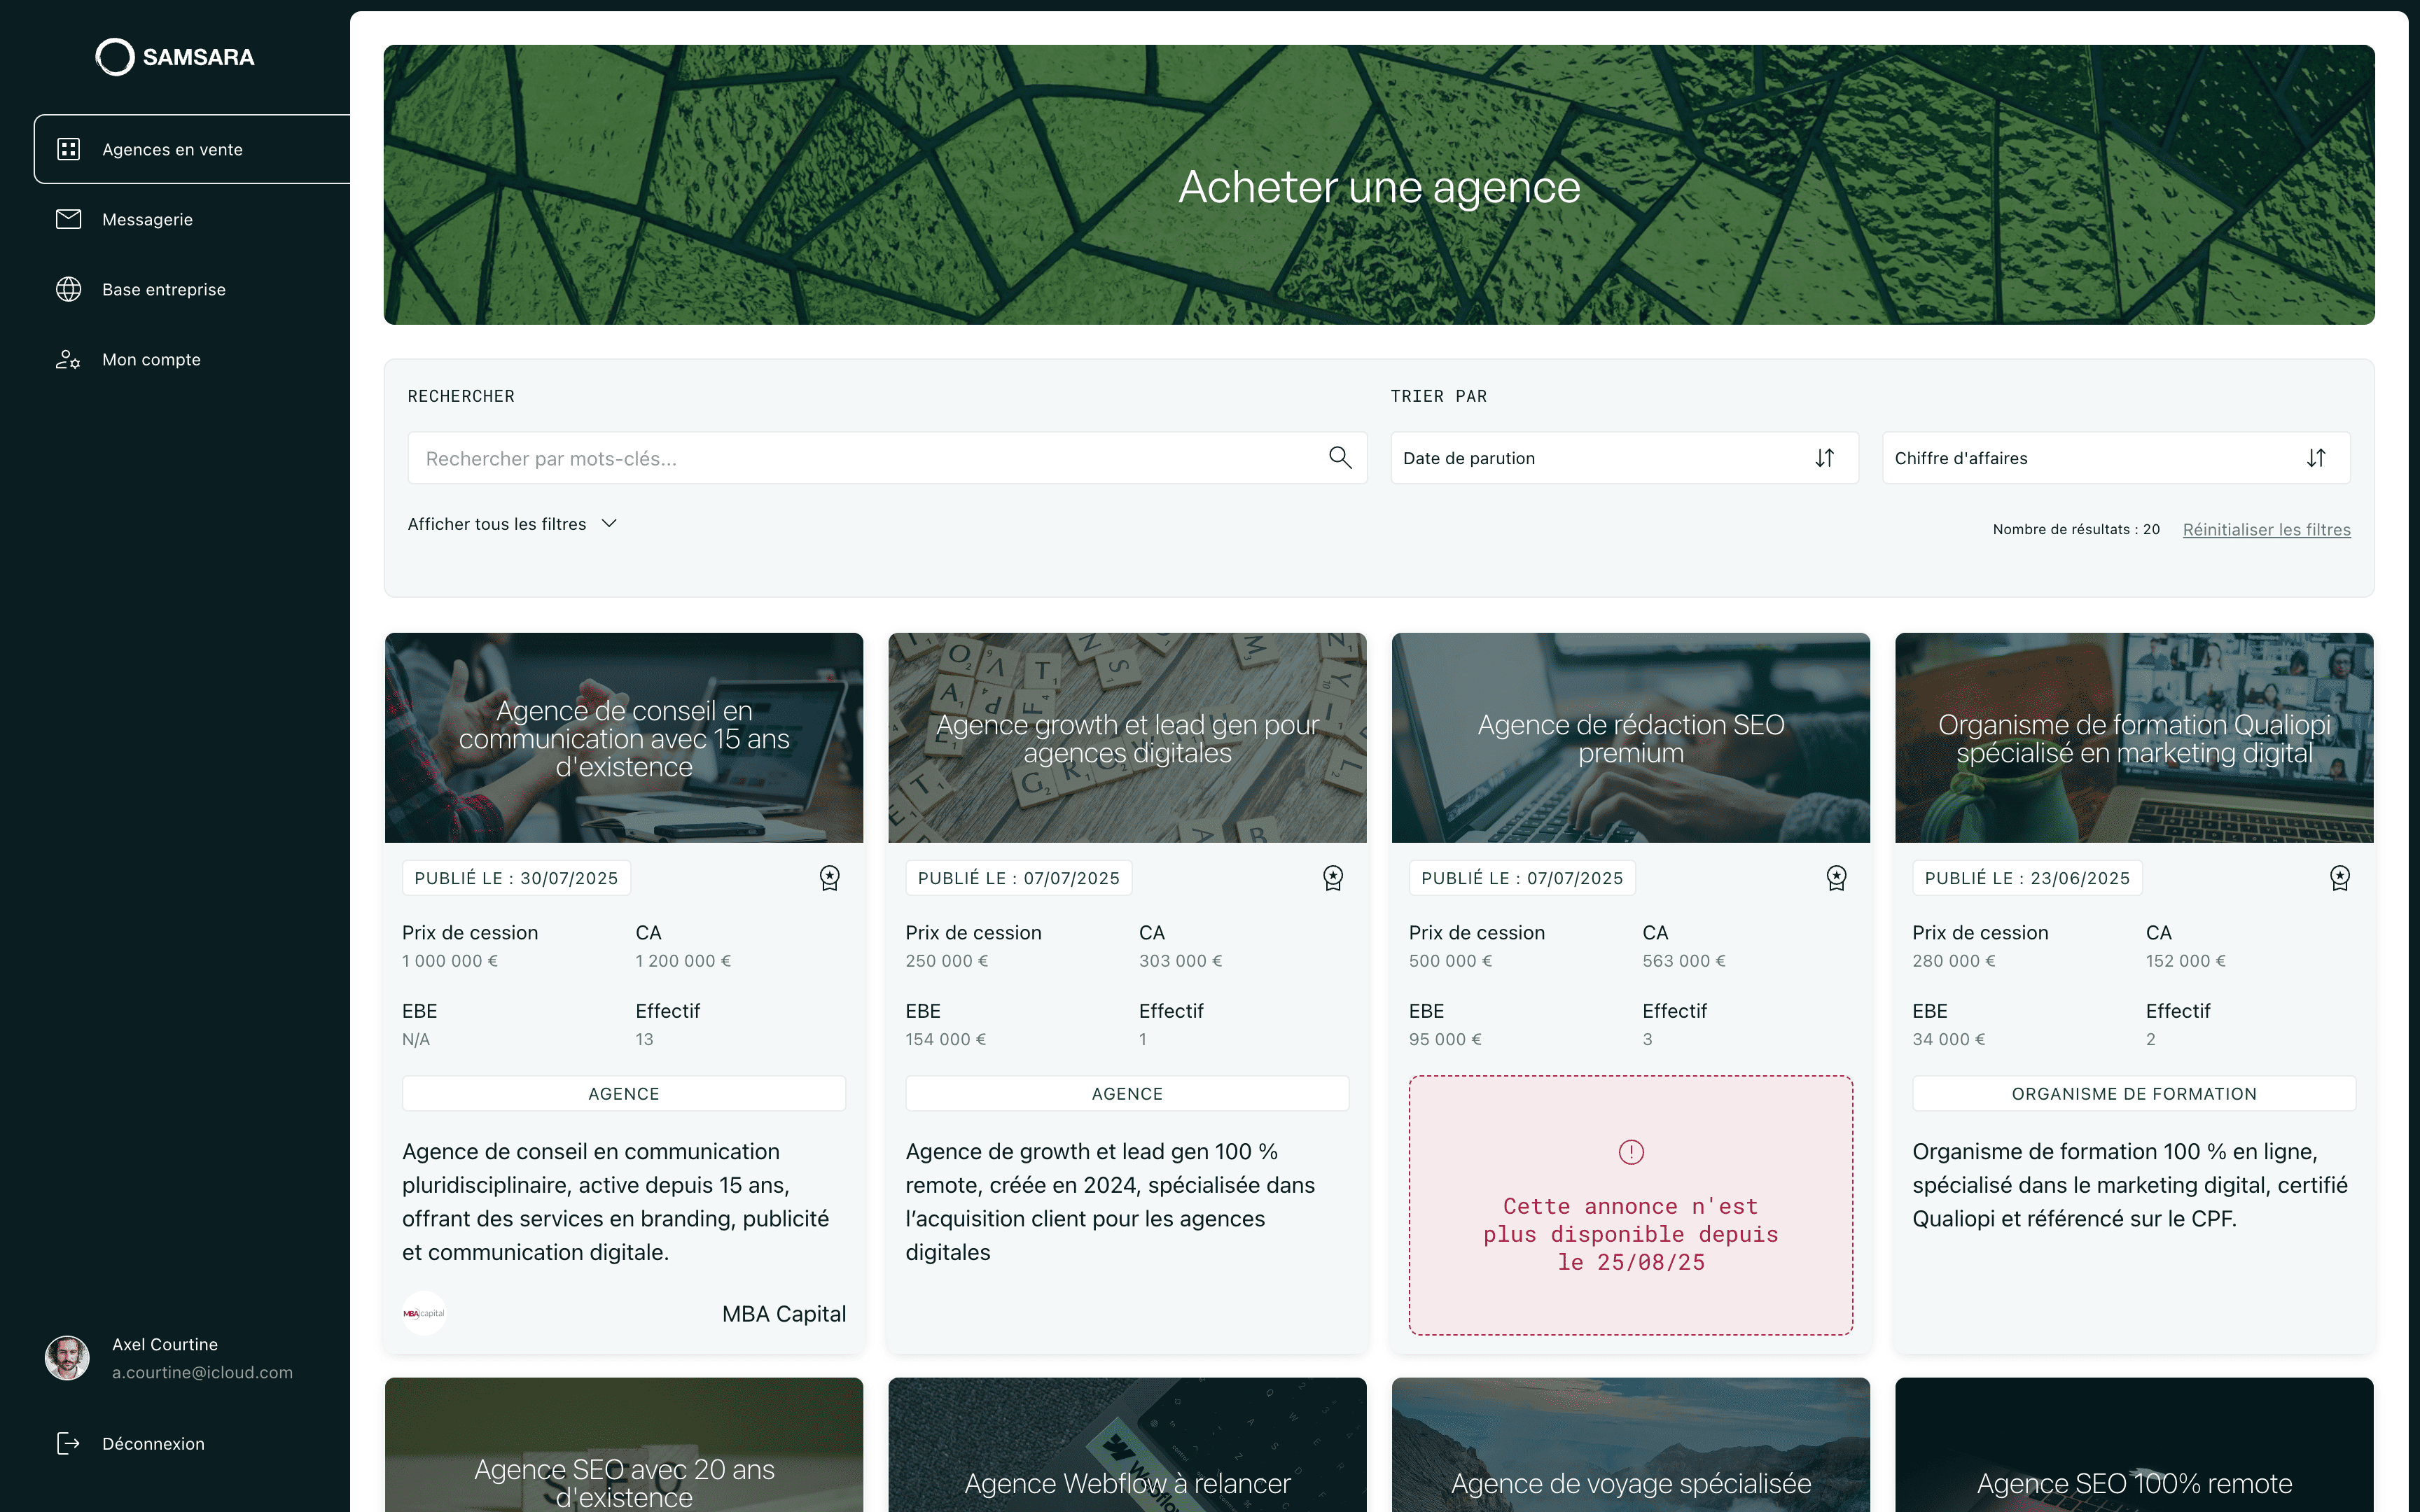The width and height of the screenshot is (2420, 1512).
Task: Click the Samsara logo
Action: point(175,57)
